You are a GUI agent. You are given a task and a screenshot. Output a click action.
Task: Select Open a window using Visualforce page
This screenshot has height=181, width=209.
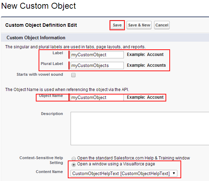tap(74, 165)
